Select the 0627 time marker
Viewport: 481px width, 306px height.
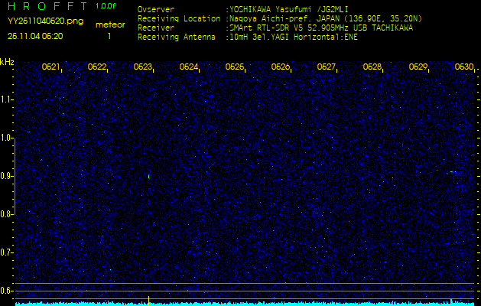[x=327, y=67]
